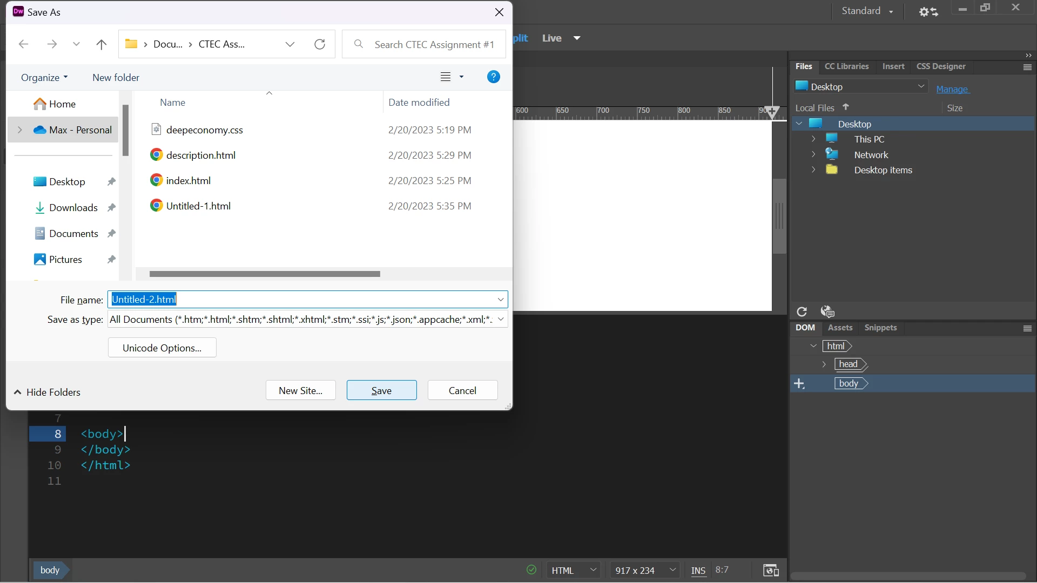This screenshot has height=583, width=1037.
Task: Expand the head node in DOM panel
Action: pyautogui.click(x=824, y=364)
